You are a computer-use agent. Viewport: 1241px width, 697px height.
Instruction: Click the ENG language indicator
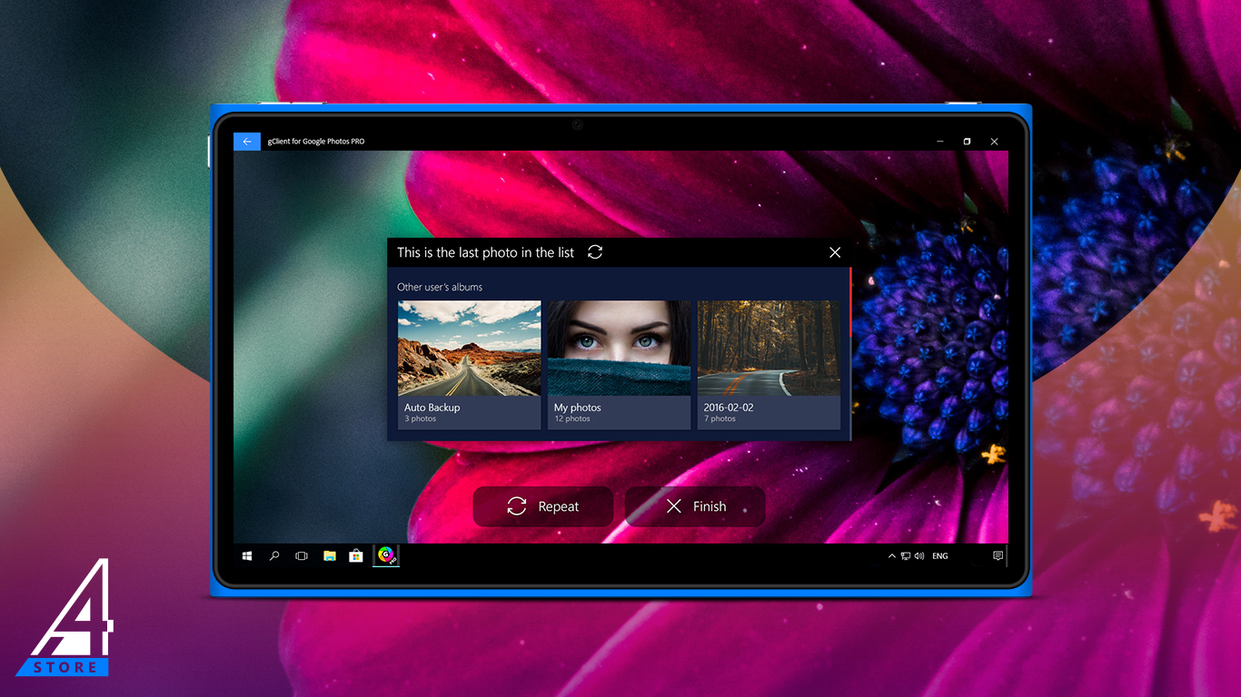pos(940,556)
